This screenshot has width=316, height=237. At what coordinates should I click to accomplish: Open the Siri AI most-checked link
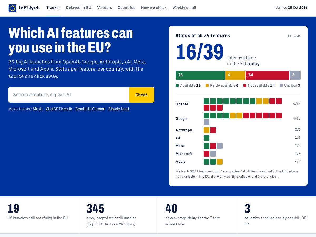tap(38, 109)
